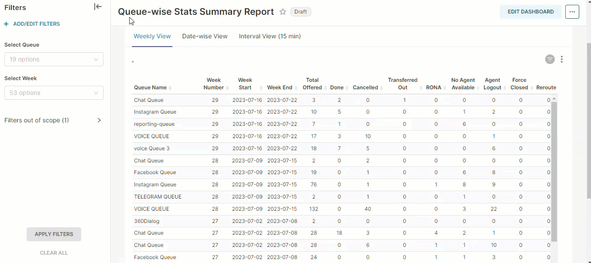591x263 pixels.
Task: Click the CLEAR ALL link
Action: (54, 253)
